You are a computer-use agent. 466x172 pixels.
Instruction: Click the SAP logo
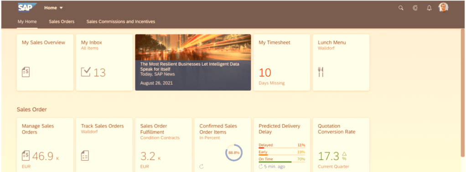click(27, 8)
